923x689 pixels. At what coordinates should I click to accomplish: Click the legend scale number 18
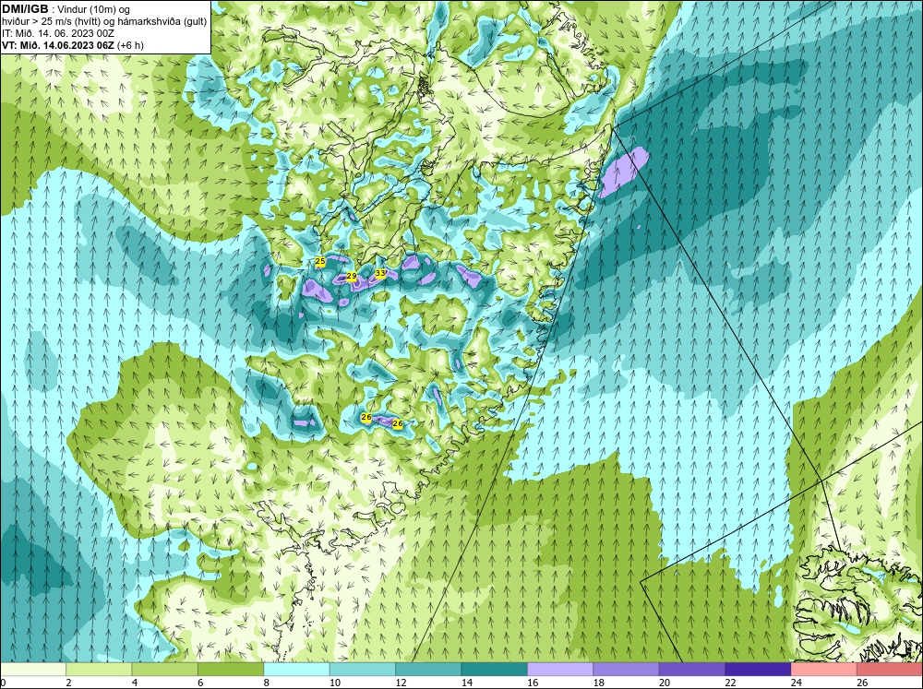click(599, 683)
